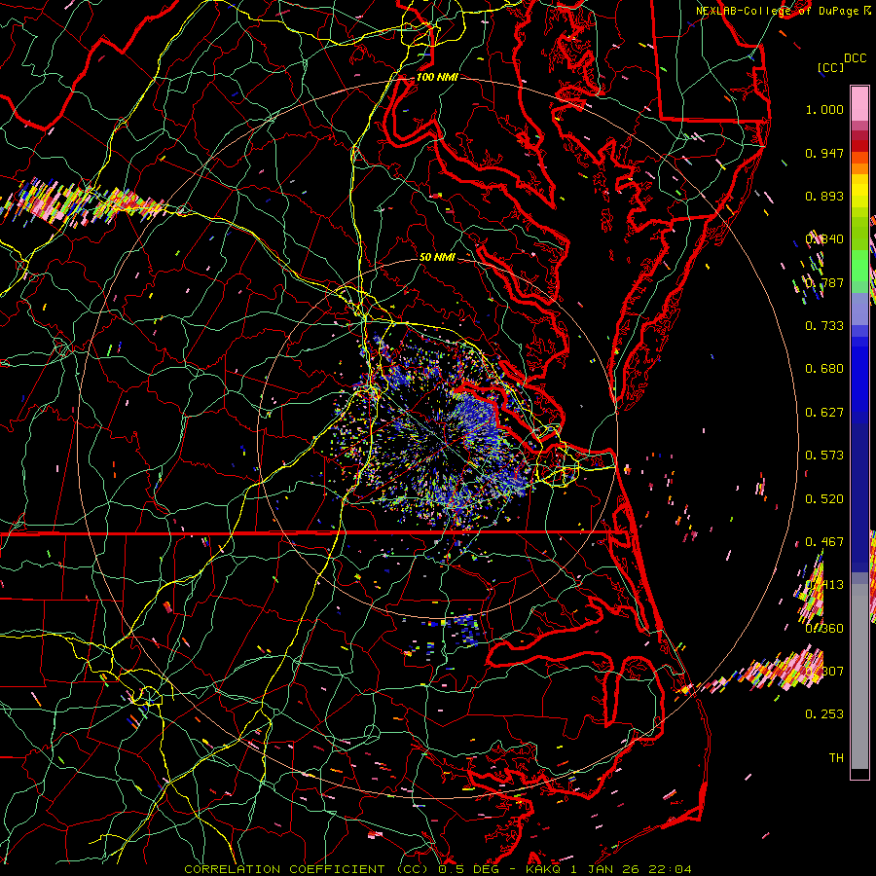Click the 0.680 color scale value
This screenshot has height=876, width=876.
(x=824, y=369)
